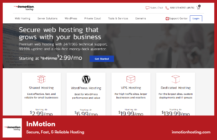Select the VPS Hosting server box icon
Viewport: 217px width, 140px height.
pos(131,79)
